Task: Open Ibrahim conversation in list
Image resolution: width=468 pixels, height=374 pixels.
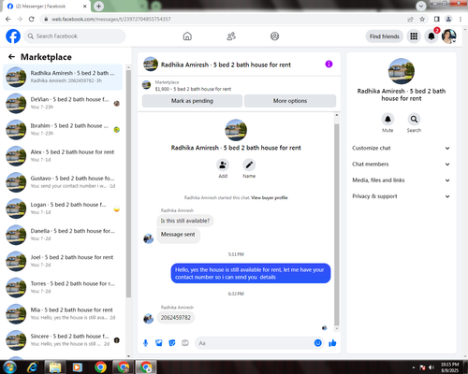Action: click(63, 130)
